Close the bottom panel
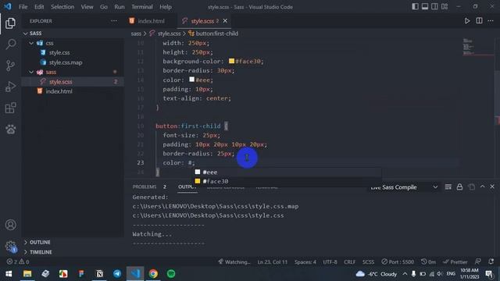500x281 pixels. click(x=492, y=187)
